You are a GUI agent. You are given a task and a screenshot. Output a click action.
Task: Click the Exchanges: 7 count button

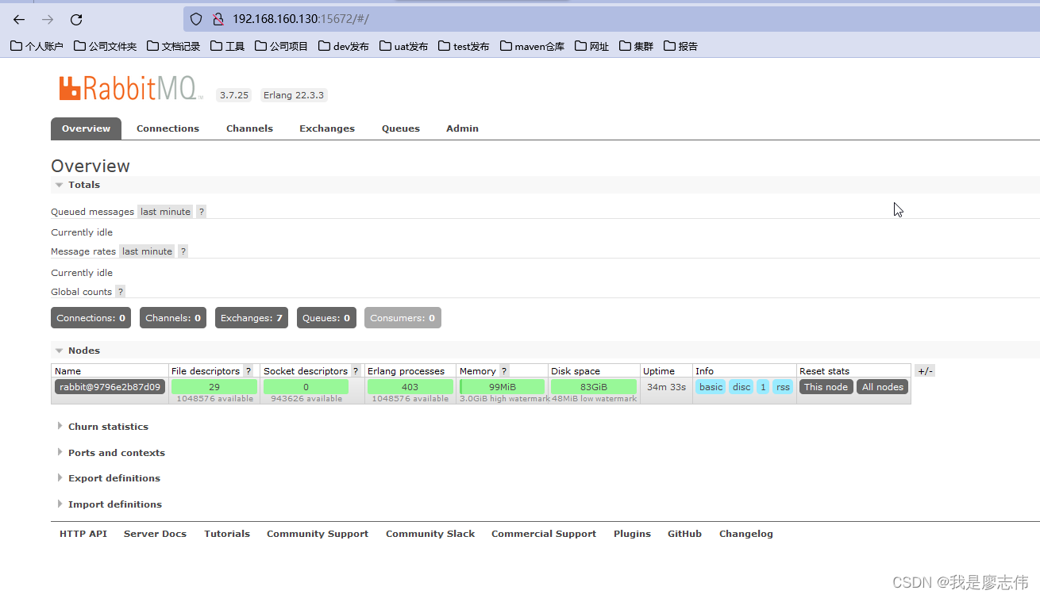(252, 318)
